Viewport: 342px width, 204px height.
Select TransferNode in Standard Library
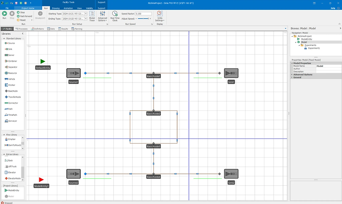click(x=13, y=97)
